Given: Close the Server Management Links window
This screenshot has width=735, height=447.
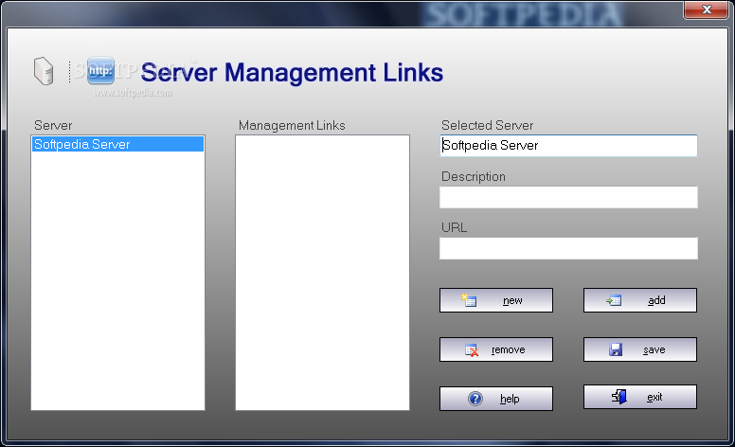Looking at the screenshot, I should coord(707,9).
